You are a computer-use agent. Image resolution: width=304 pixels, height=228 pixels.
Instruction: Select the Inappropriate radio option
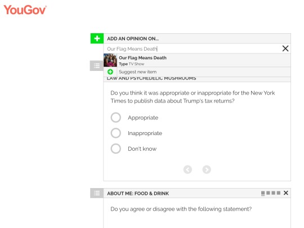116,133
